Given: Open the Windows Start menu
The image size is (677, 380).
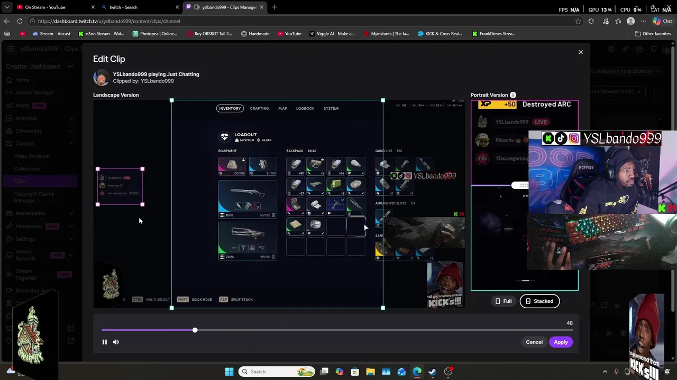Looking at the screenshot, I should tap(229, 372).
